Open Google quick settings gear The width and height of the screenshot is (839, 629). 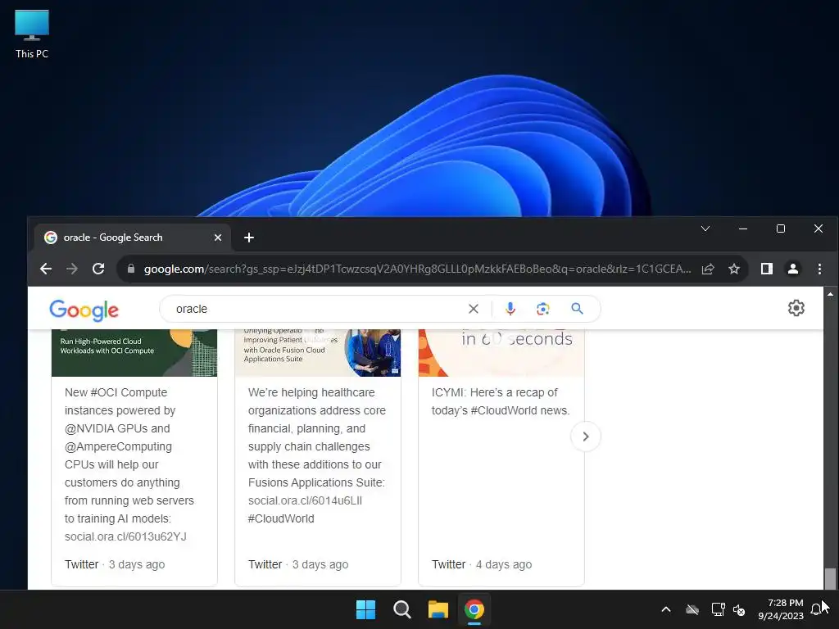click(x=796, y=308)
